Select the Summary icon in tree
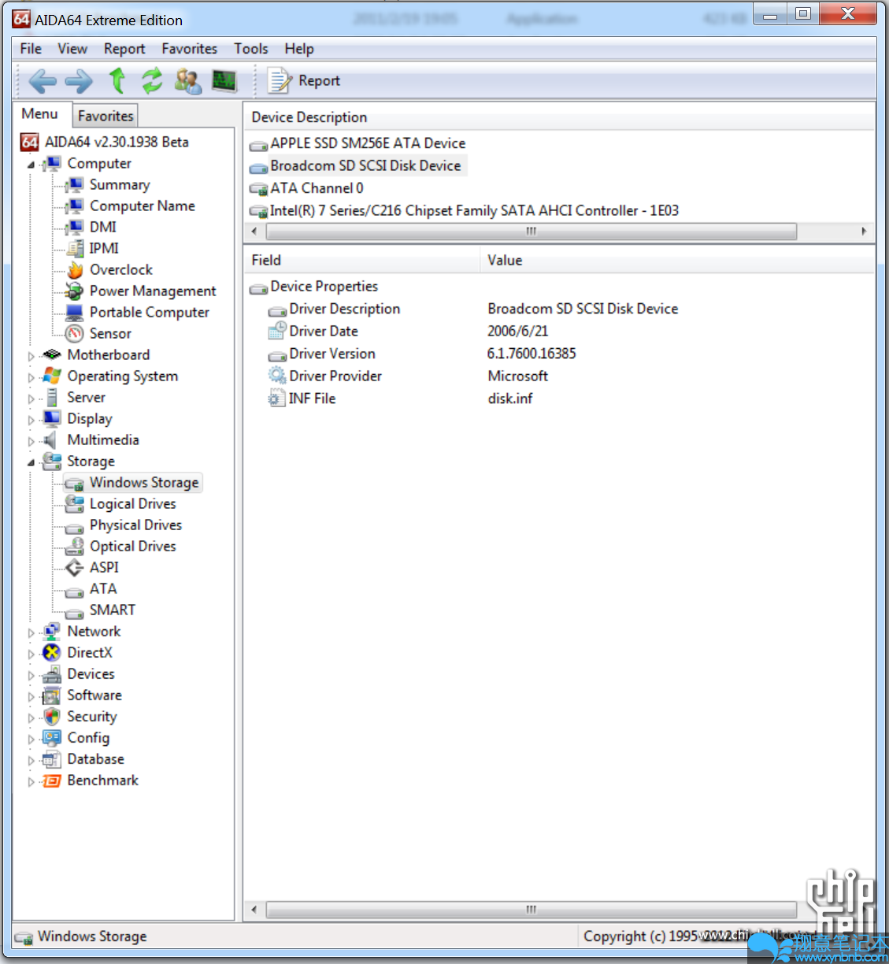The width and height of the screenshot is (889, 964). [75, 185]
